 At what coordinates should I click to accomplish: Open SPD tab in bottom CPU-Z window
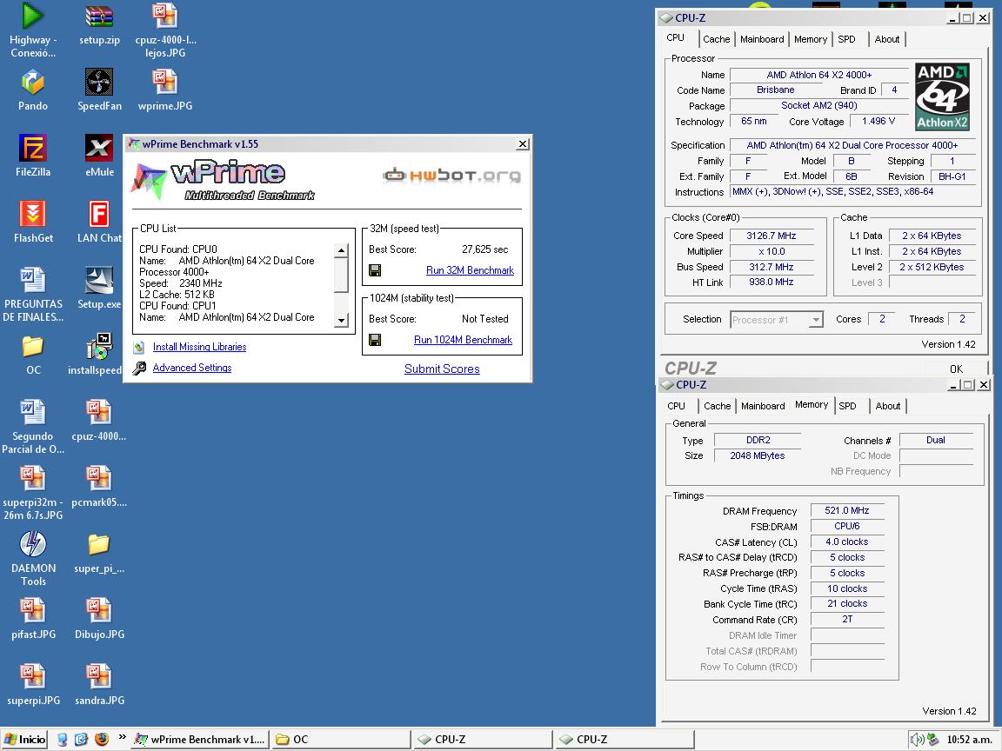[847, 406]
